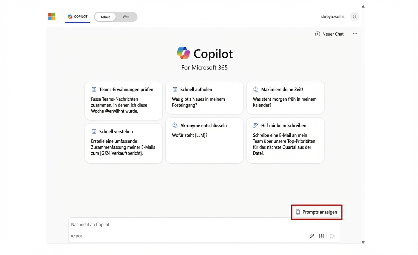The height and width of the screenshot is (255, 418).
Task: Click the calendar icon on Maximiere deine Zeit
Action: point(256,89)
